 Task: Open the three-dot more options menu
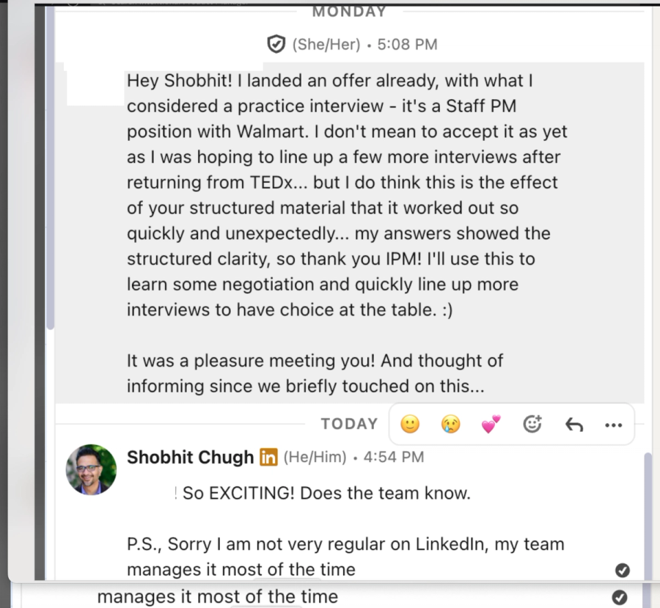(613, 424)
